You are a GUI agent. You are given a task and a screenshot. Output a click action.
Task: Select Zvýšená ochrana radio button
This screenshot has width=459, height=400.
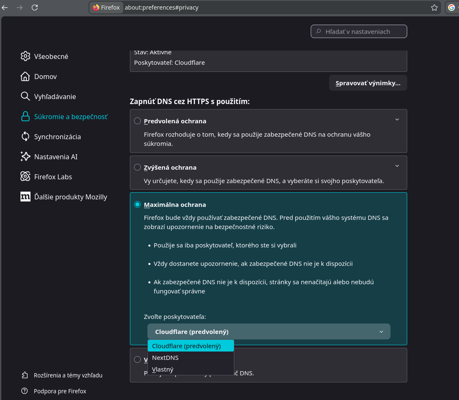[x=137, y=168]
